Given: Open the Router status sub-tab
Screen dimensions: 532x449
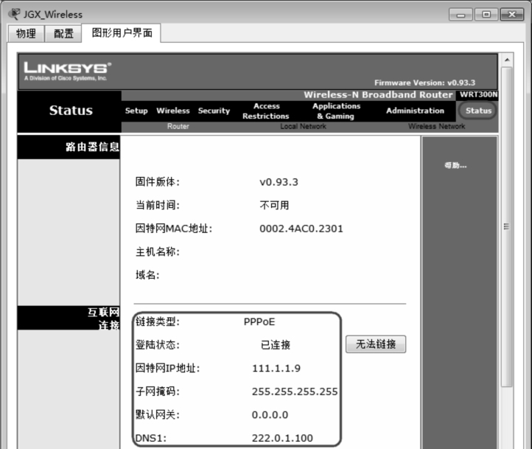Looking at the screenshot, I should [x=178, y=127].
